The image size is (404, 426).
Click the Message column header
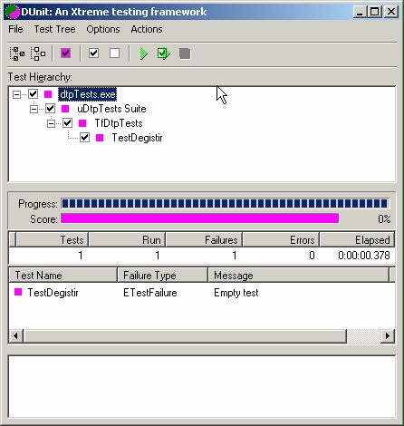click(x=299, y=276)
